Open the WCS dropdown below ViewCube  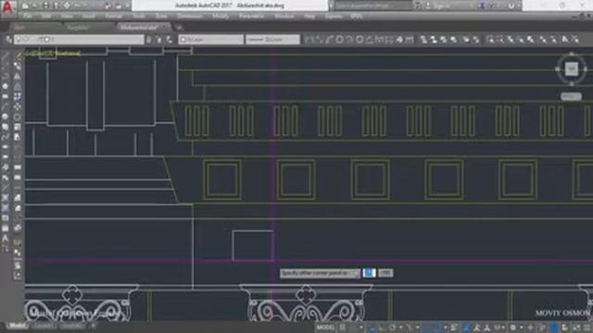(571, 96)
